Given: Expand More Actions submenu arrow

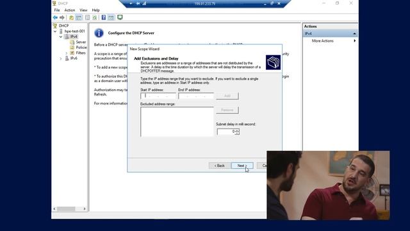Looking at the screenshot, I should point(354,41).
